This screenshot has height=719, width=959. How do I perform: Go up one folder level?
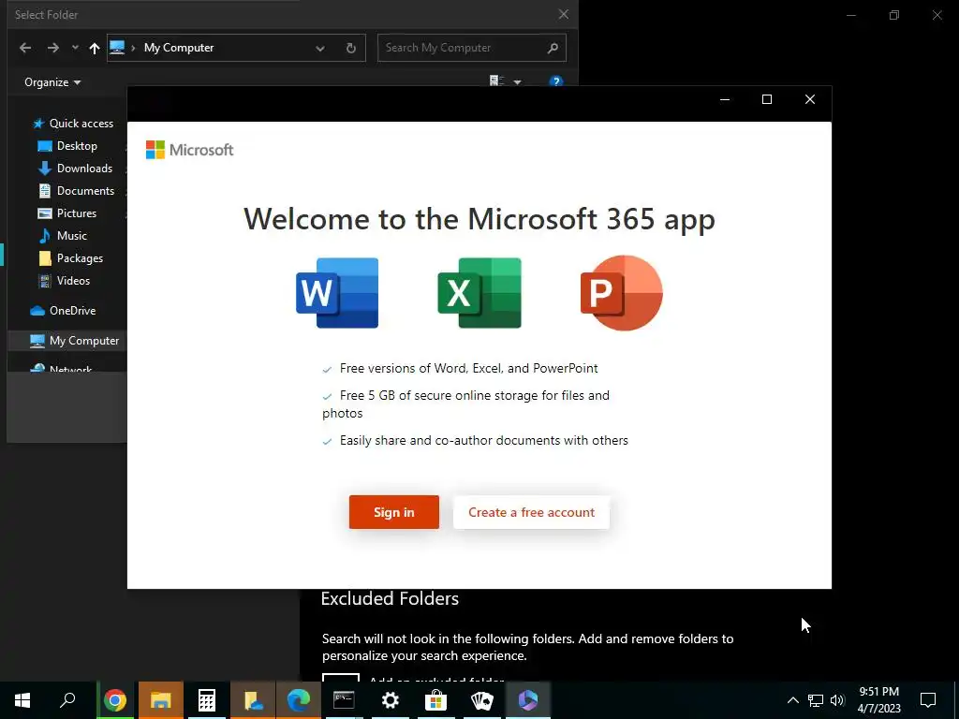95,48
